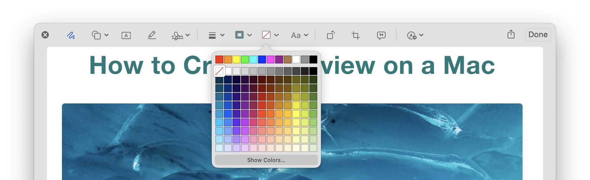The height and width of the screenshot is (180, 590).
Task: Open the Signature tool
Action: [177, 35]
